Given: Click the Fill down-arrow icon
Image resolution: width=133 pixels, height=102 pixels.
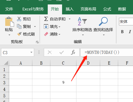Looking at the screenshot, I should (x=46, y=26).
